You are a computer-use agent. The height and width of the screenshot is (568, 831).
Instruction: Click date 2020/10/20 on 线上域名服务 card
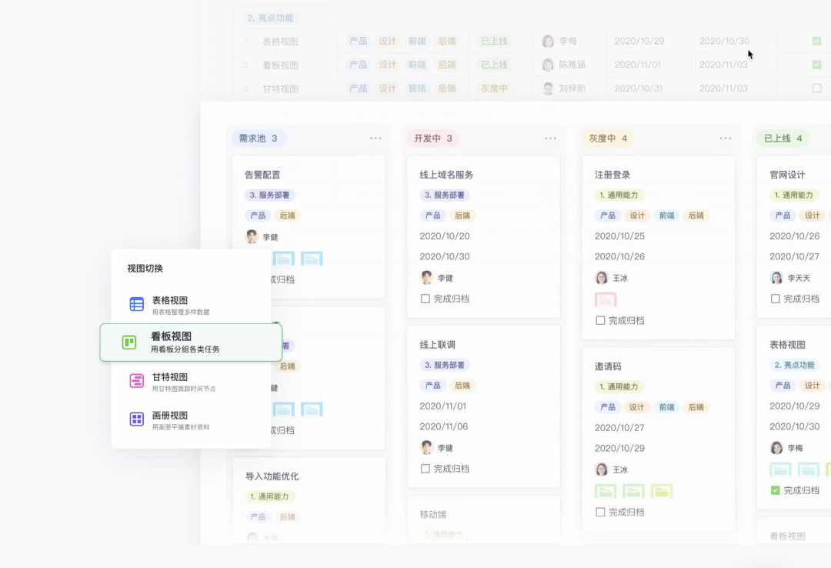[x=445, y=236]
